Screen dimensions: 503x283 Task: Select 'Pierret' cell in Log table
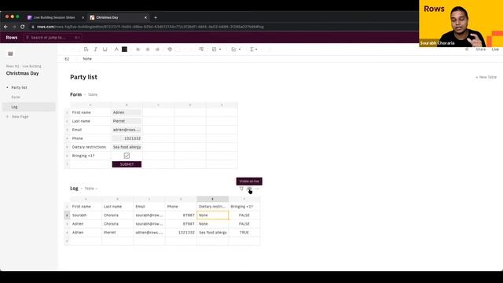pos(117,233)
